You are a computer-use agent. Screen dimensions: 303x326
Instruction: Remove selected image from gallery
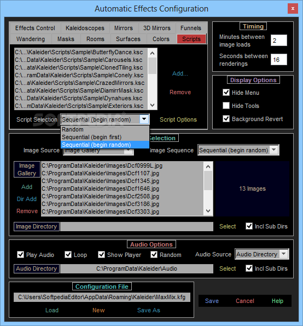click(27, 211)
